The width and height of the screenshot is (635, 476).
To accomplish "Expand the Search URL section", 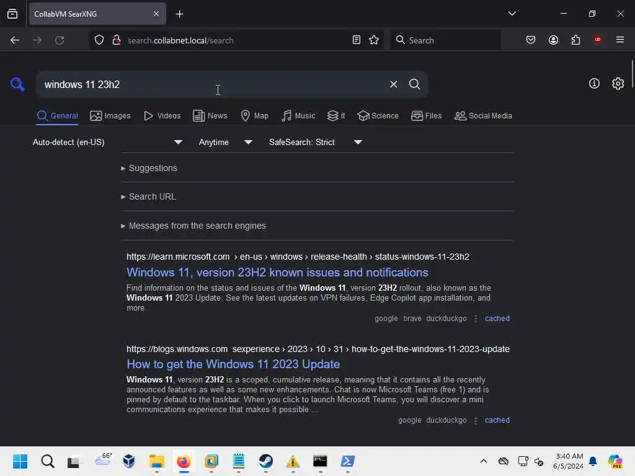I will coord(148,196).
